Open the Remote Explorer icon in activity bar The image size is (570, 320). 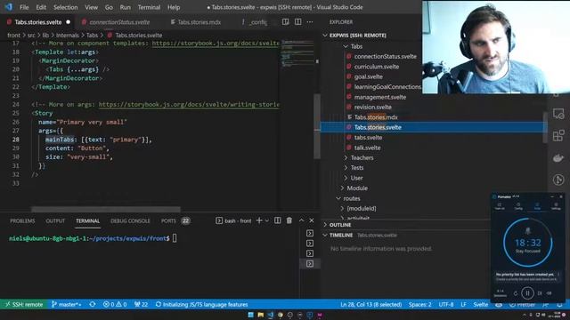558,114
